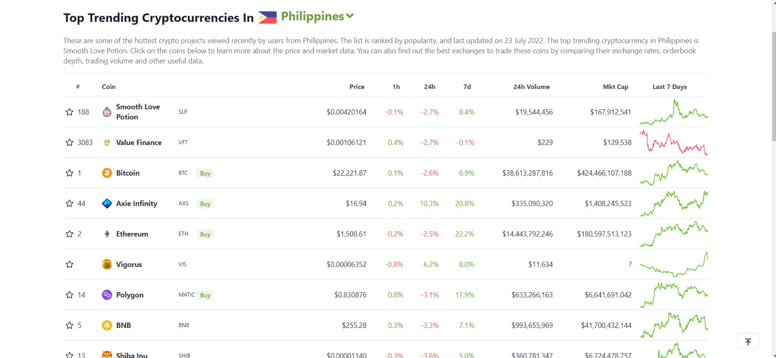Click Buy next to Axie Infinity

point(205,204)
